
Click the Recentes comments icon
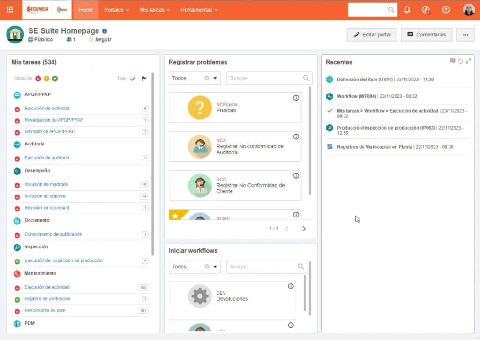tap(452, 61)
